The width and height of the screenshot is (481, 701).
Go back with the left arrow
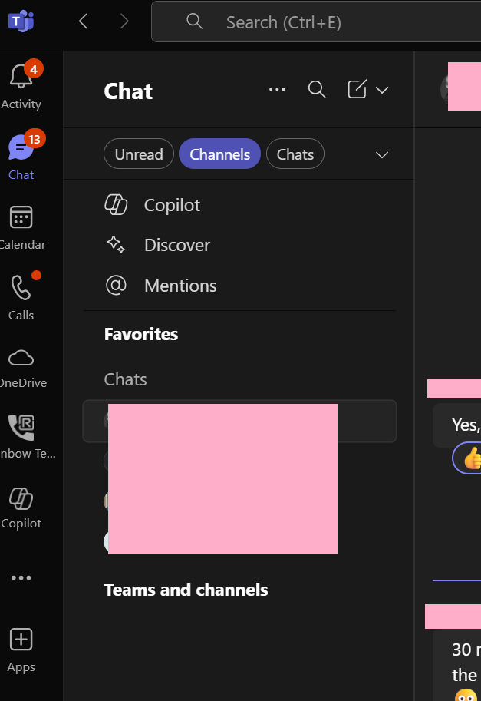83,21
